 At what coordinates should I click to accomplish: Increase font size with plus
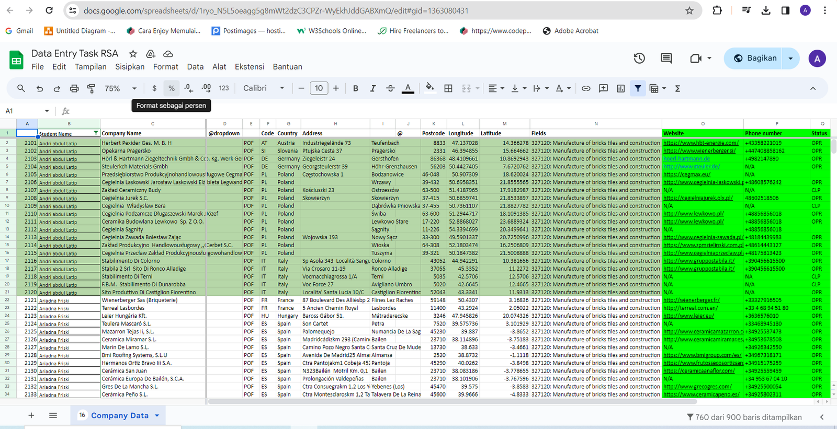[336, 88]
